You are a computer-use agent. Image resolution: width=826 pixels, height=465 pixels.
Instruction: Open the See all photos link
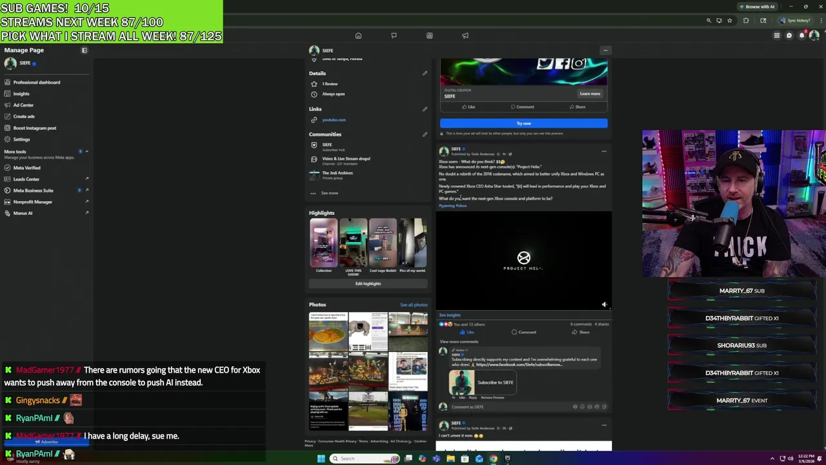[x=414, y=305]
